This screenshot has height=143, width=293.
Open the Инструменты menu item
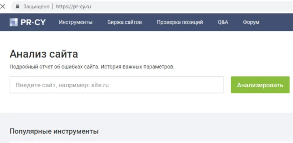click(x=76, y=22)
